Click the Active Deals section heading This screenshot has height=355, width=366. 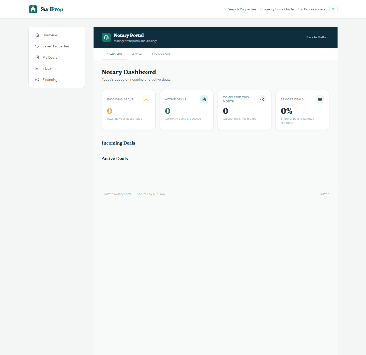tap(115, 158)
